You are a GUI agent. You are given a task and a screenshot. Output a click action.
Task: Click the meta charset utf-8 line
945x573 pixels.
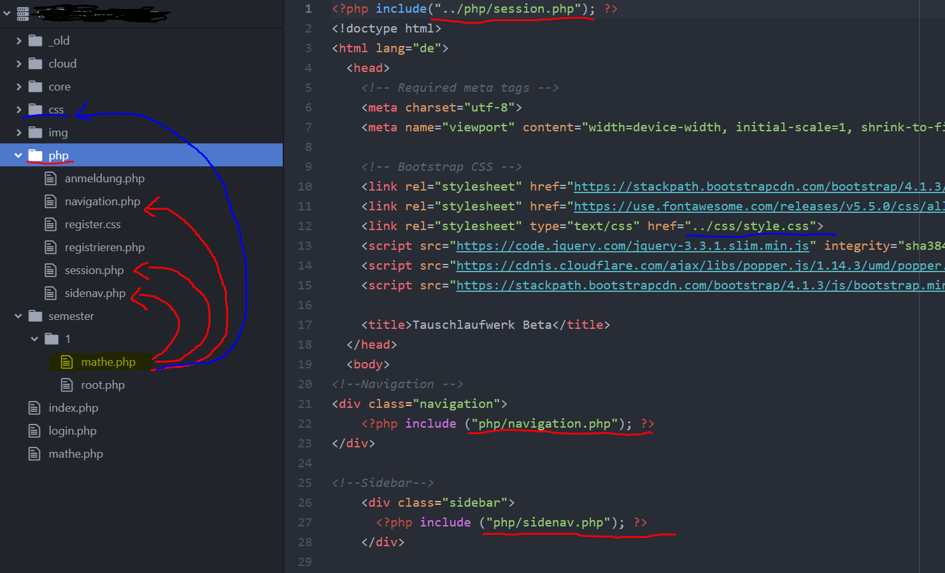(442, 108)
